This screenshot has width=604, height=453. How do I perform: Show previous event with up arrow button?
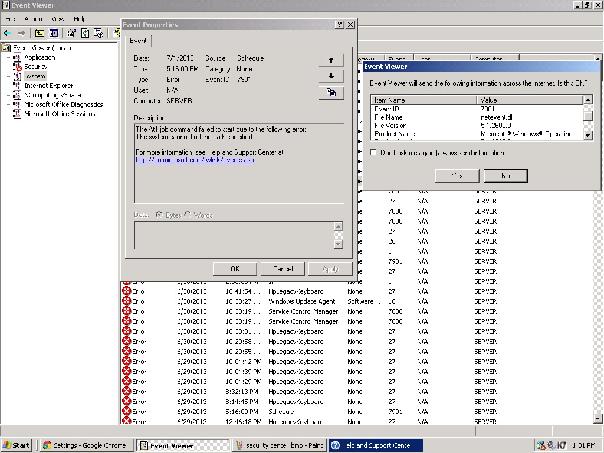pos(331,60)
